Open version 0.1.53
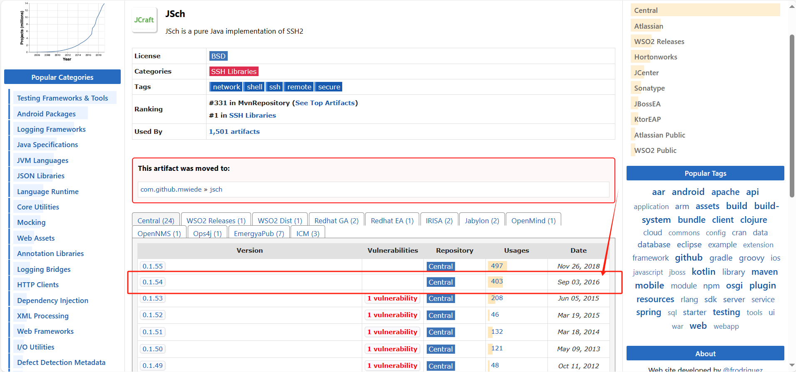This screenshot has width=796, height=372. pyautogui.click(x=152, y=298)
